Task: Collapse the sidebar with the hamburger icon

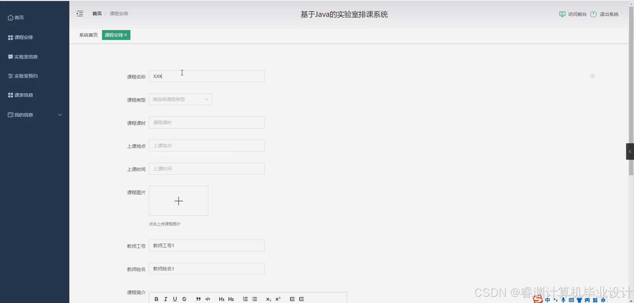Action: pyautogui.click(x=80, y=14)
